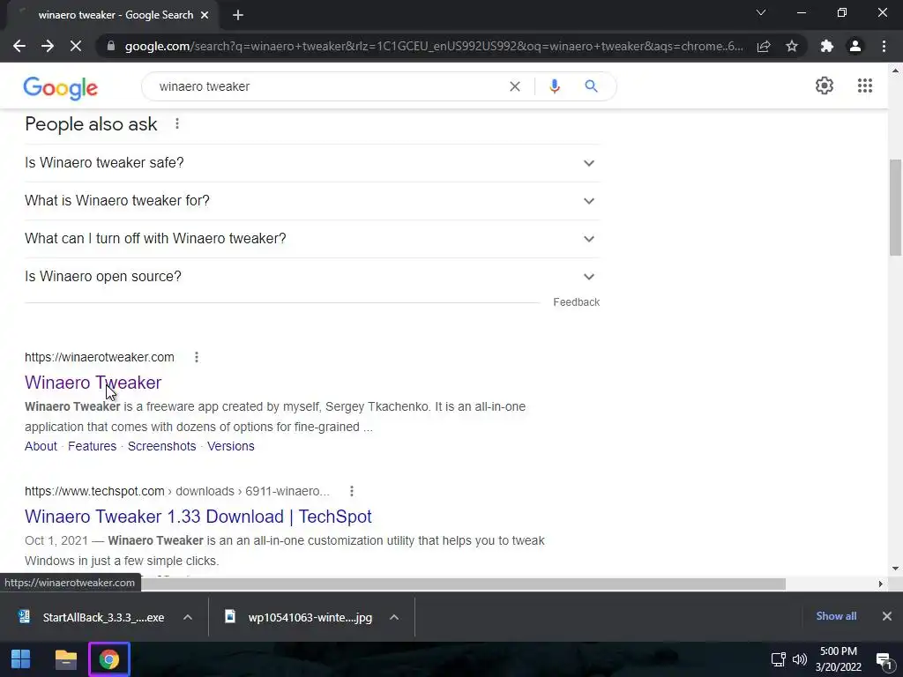Viewport: 903px width, 677px height.
Task: Bookmark this page with the star
Action: coord(792,46)
